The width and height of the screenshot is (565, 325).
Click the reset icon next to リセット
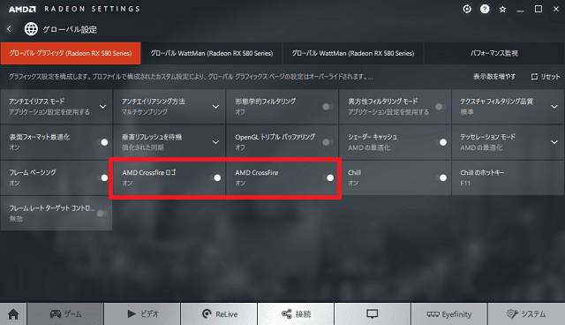click(x=534, y=76)
